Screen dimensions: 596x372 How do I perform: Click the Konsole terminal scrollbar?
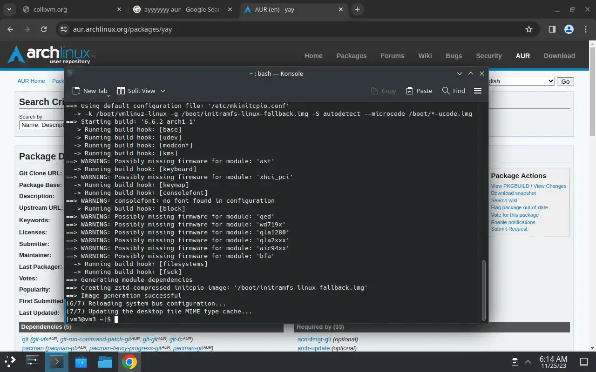(484, 290)
